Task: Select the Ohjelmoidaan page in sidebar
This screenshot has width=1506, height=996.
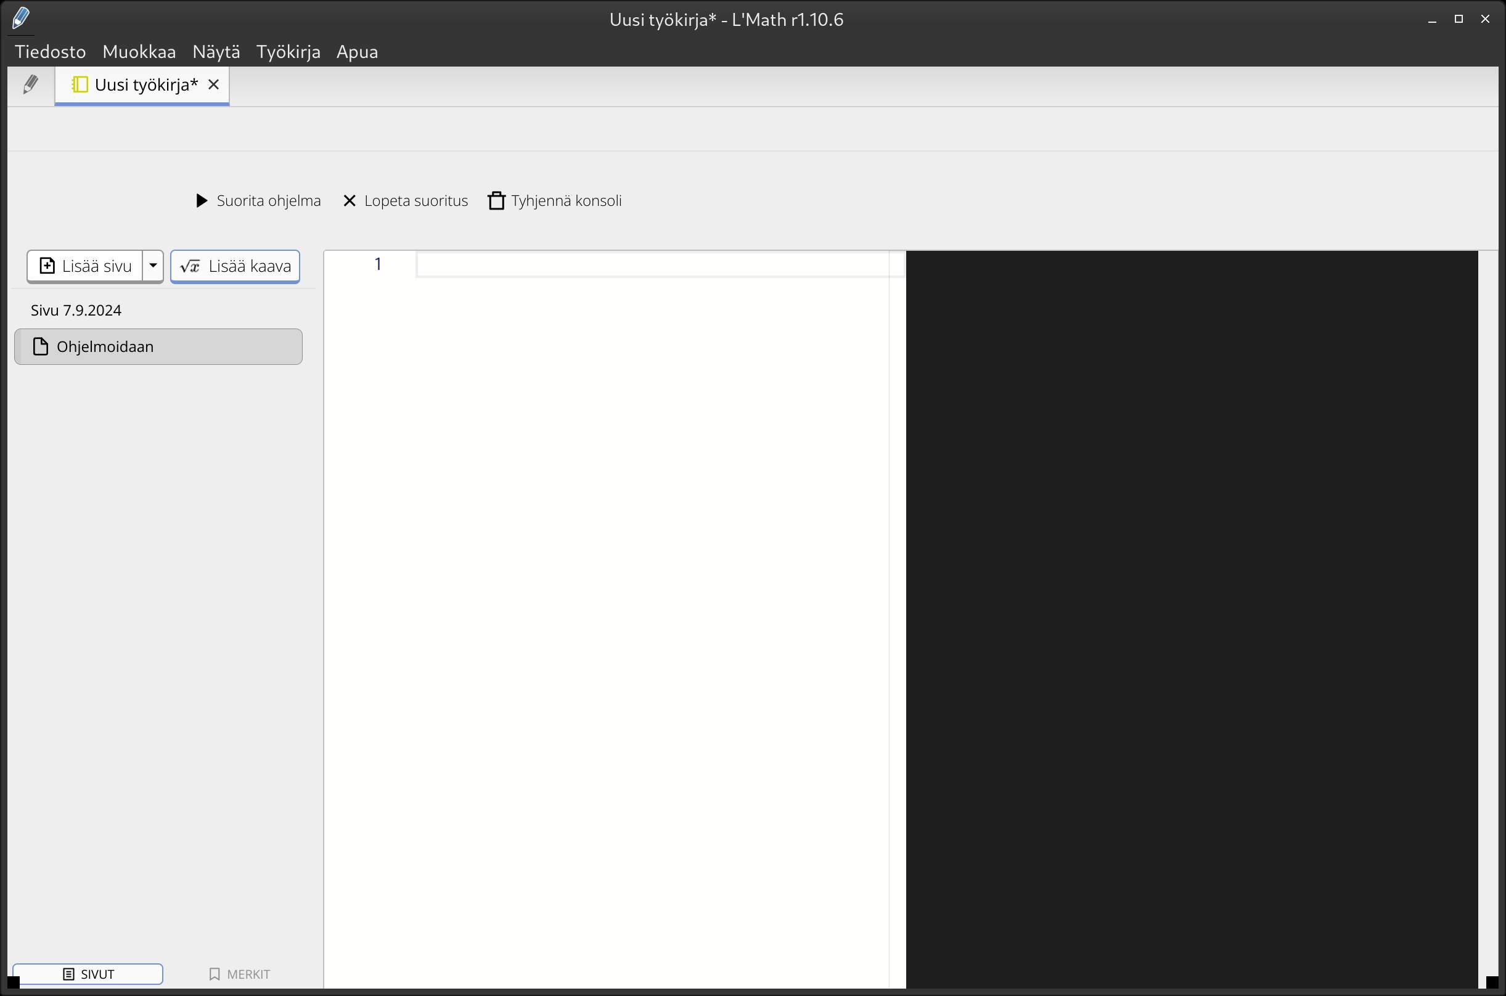Action: [x=158, y=347]
